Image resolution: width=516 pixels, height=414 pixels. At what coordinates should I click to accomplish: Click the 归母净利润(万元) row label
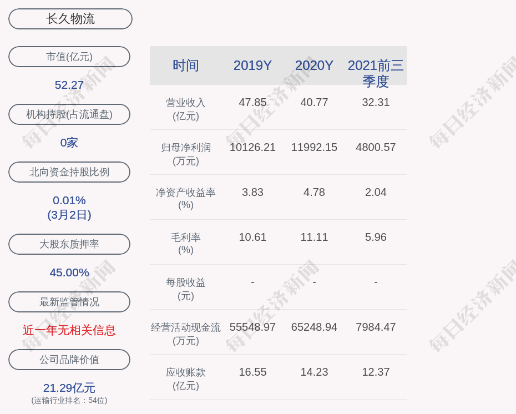[x=186, y=154]
